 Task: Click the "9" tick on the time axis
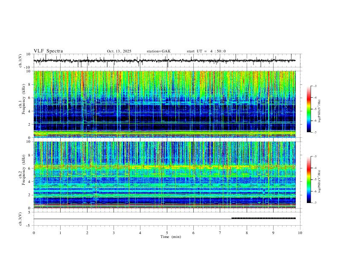pos(273,233)
